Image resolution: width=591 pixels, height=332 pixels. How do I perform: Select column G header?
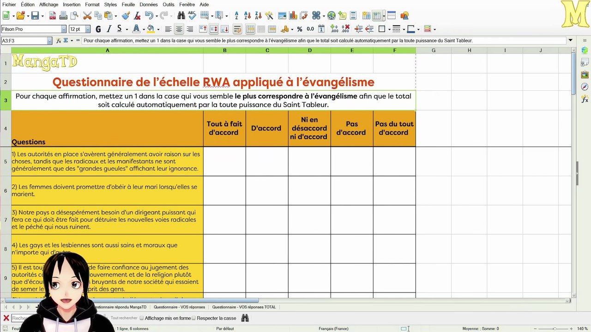click(x=434, y=50)
